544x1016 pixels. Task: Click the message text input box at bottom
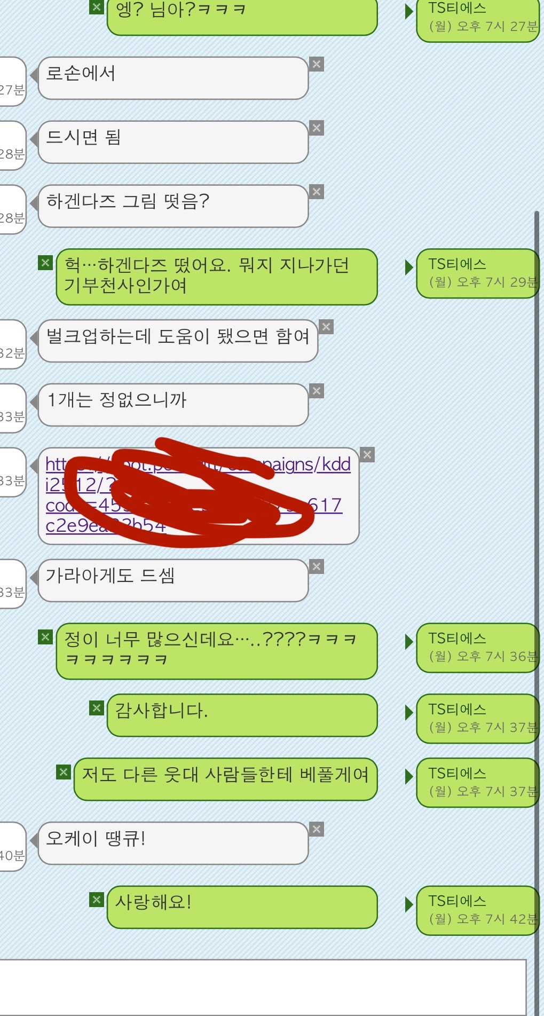[263, 988]
